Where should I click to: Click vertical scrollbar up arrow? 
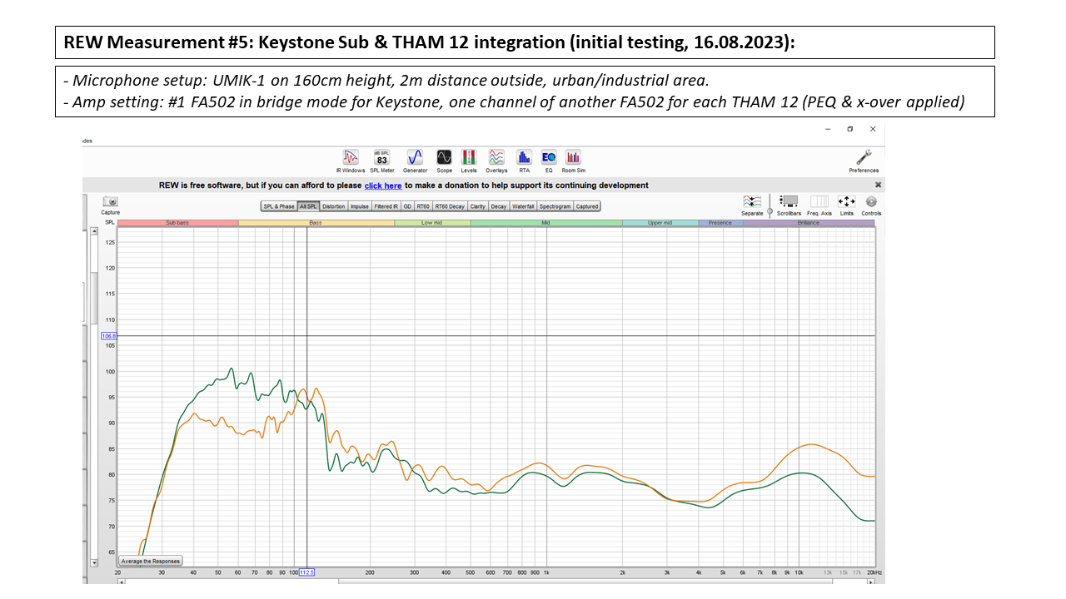(94, 230)
